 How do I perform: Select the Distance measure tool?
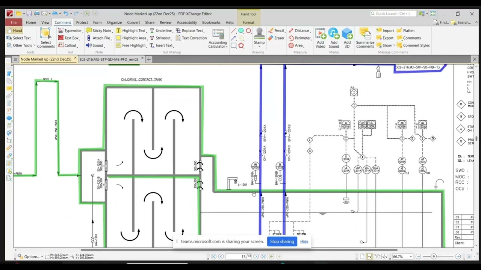(x=299, y=31)
